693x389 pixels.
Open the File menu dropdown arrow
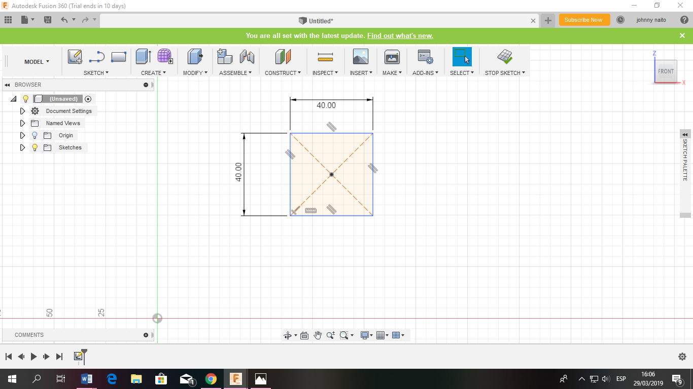tap(33, 20)
